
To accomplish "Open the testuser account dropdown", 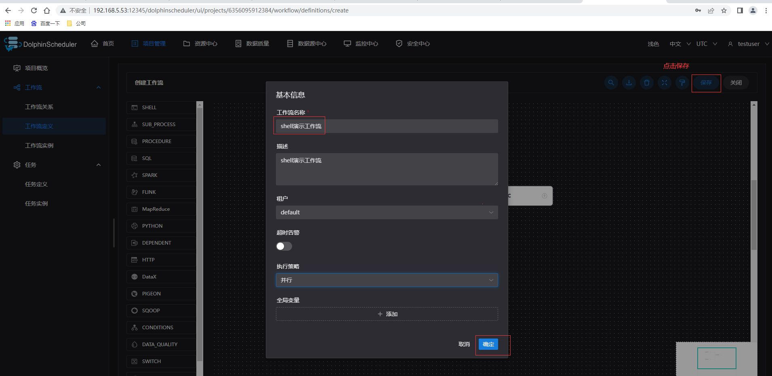I will tap(749, 44).
